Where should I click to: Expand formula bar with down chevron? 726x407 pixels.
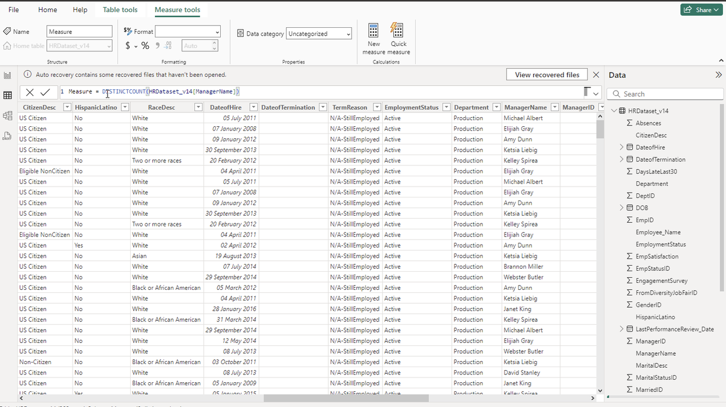[596, 93]
